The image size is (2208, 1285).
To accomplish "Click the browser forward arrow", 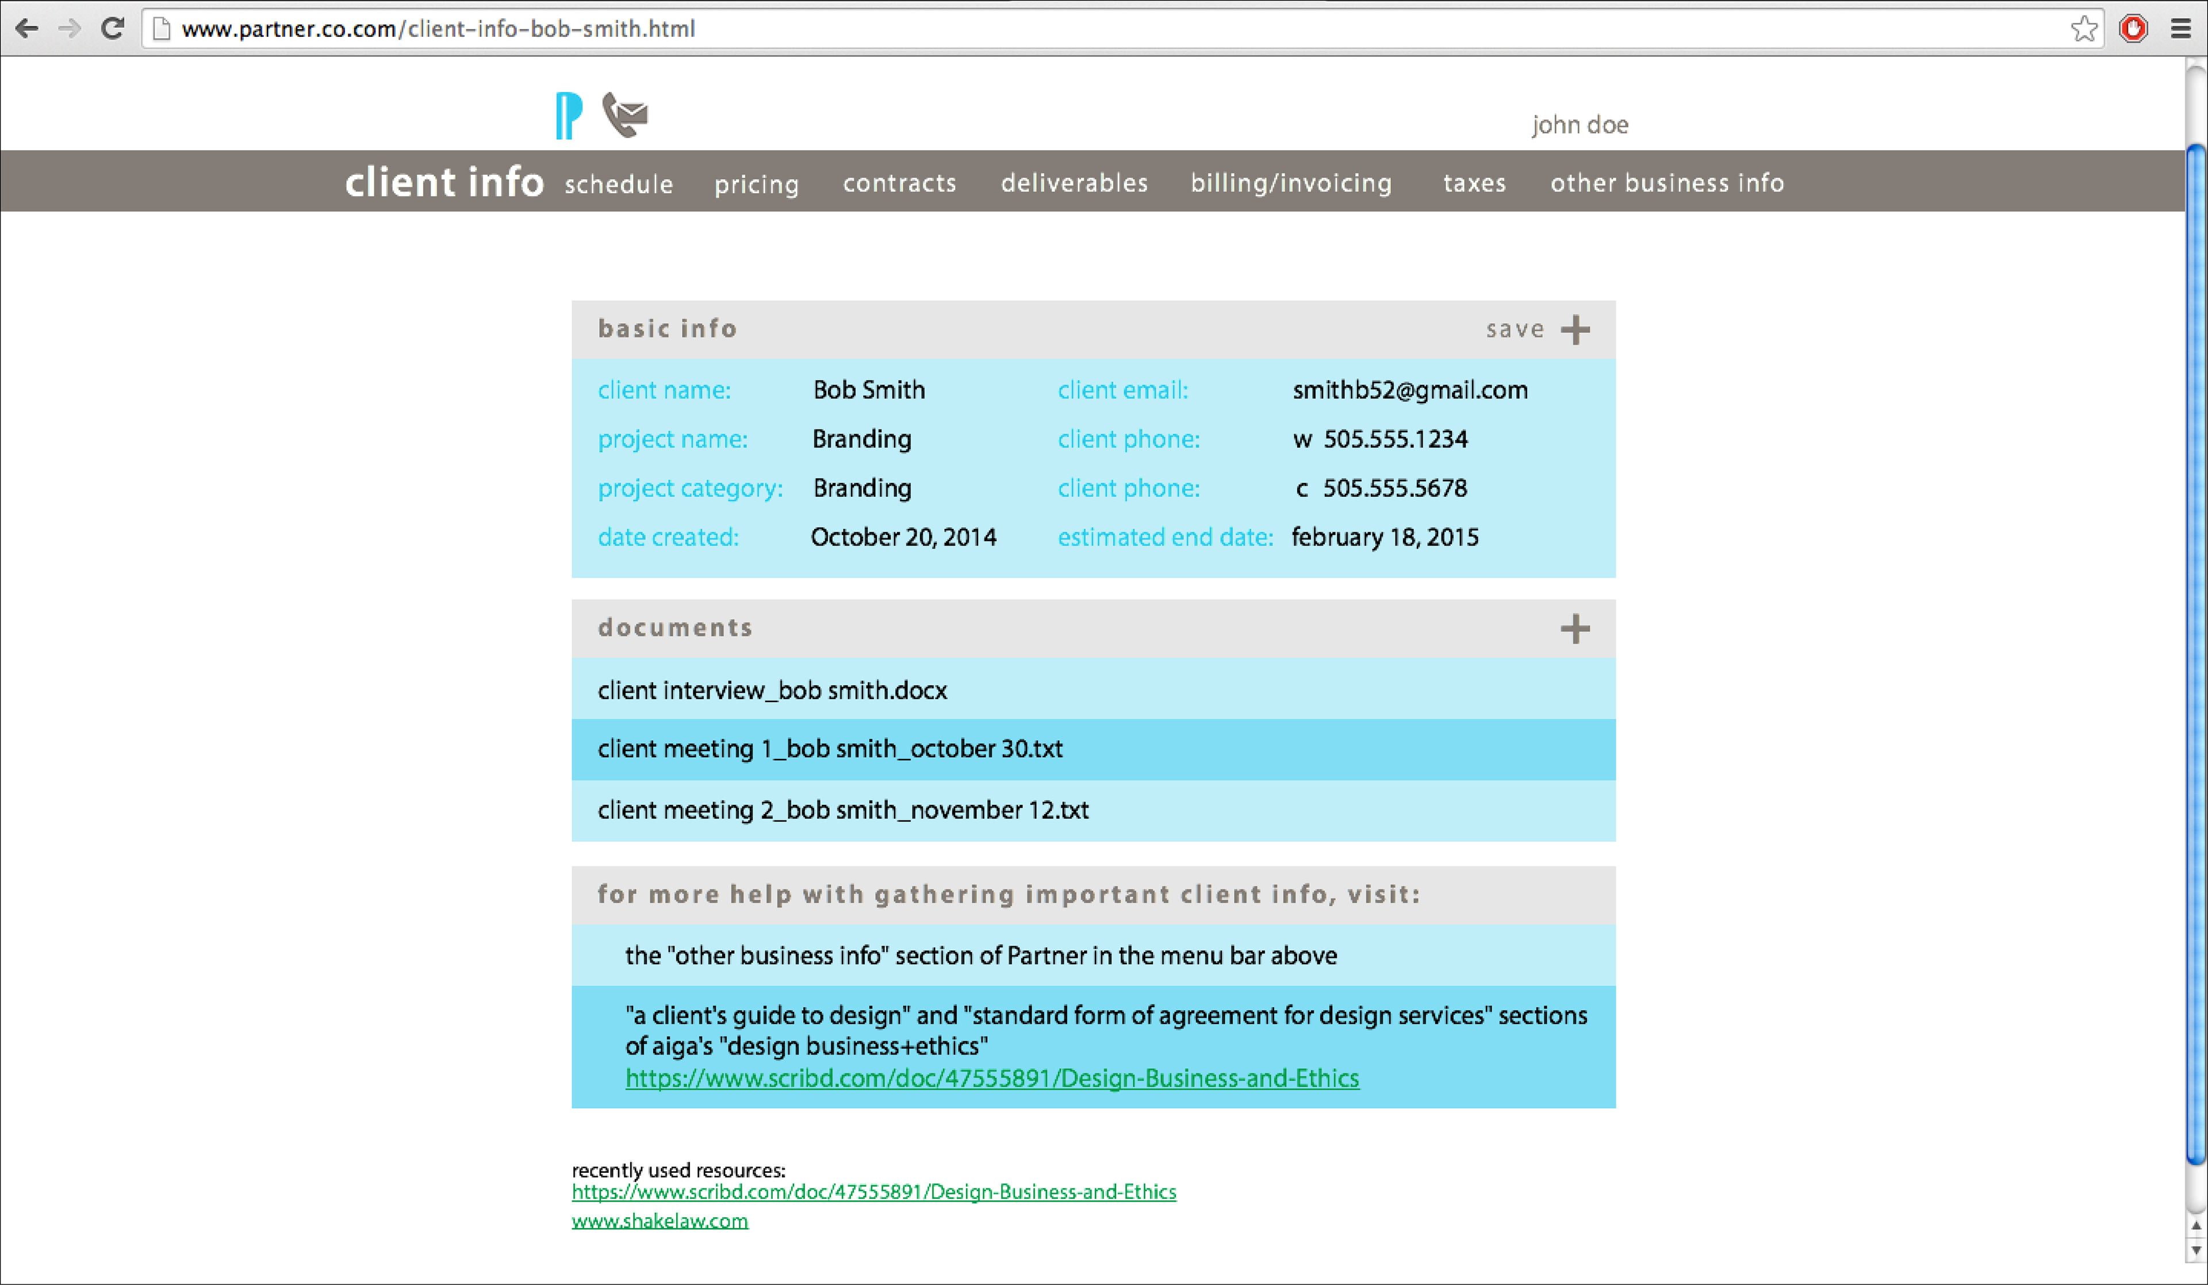I will tap(69, 29).
